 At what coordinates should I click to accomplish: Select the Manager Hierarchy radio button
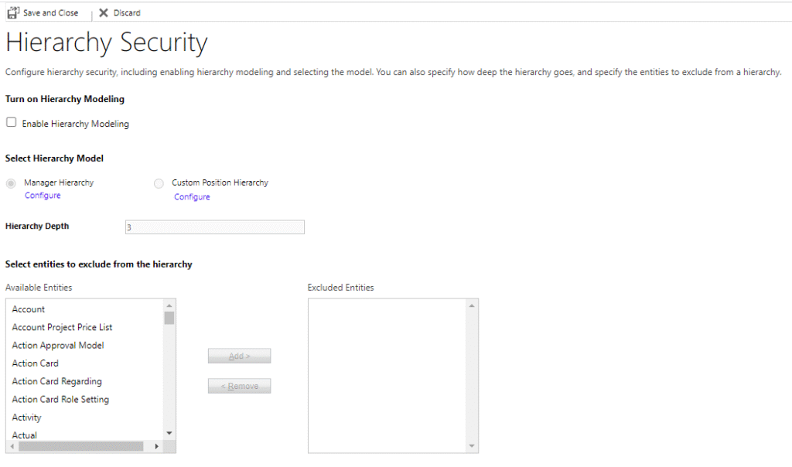[11, 183]
